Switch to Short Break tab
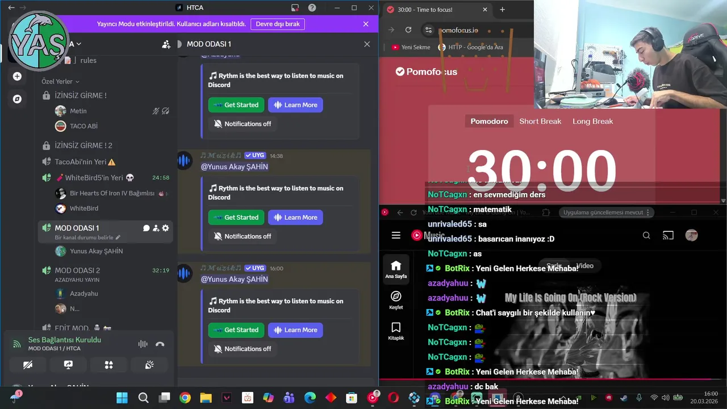The width and height of the screenshot is (727, 409). (x=540, y=121)
